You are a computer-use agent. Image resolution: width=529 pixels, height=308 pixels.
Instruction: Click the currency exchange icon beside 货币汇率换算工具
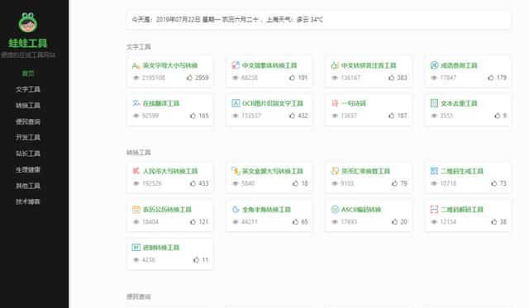tap(335, 171)
